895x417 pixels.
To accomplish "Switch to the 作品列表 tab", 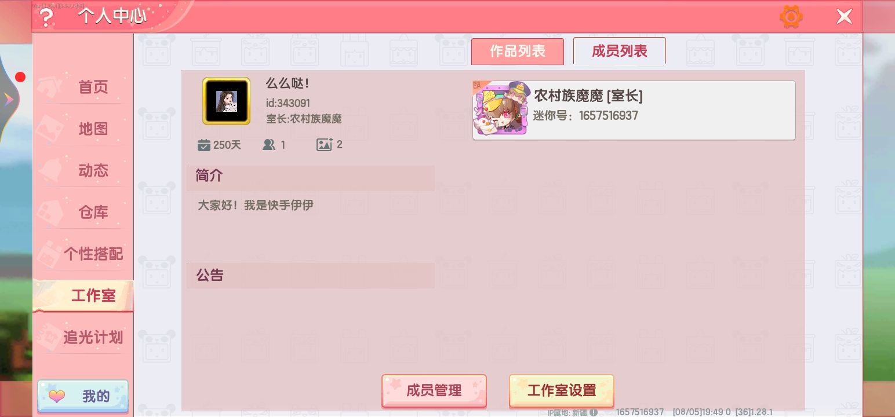I will [517, 52].
